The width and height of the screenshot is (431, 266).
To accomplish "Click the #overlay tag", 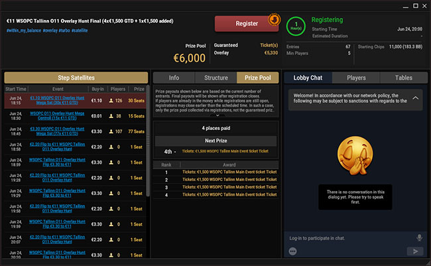I will [x=50, y=31].
